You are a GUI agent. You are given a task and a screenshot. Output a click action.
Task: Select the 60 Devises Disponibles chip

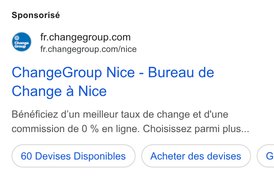[74, 156]
